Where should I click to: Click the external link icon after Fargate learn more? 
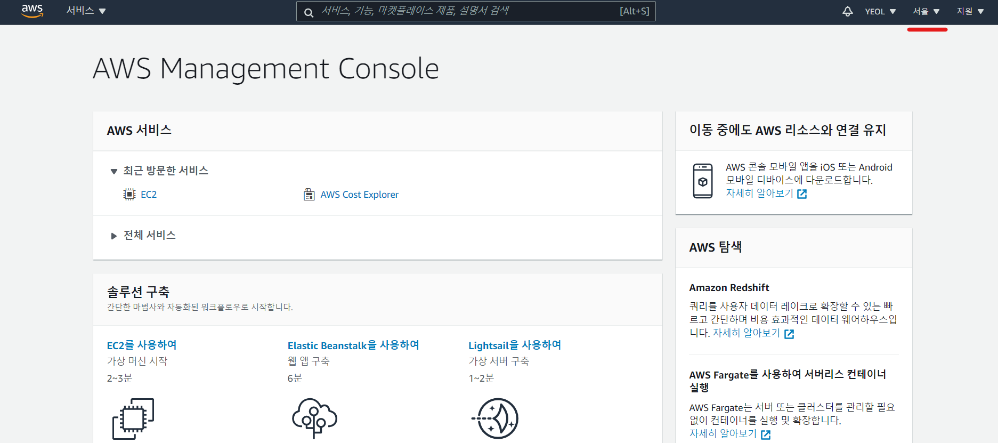click(766, 434)
